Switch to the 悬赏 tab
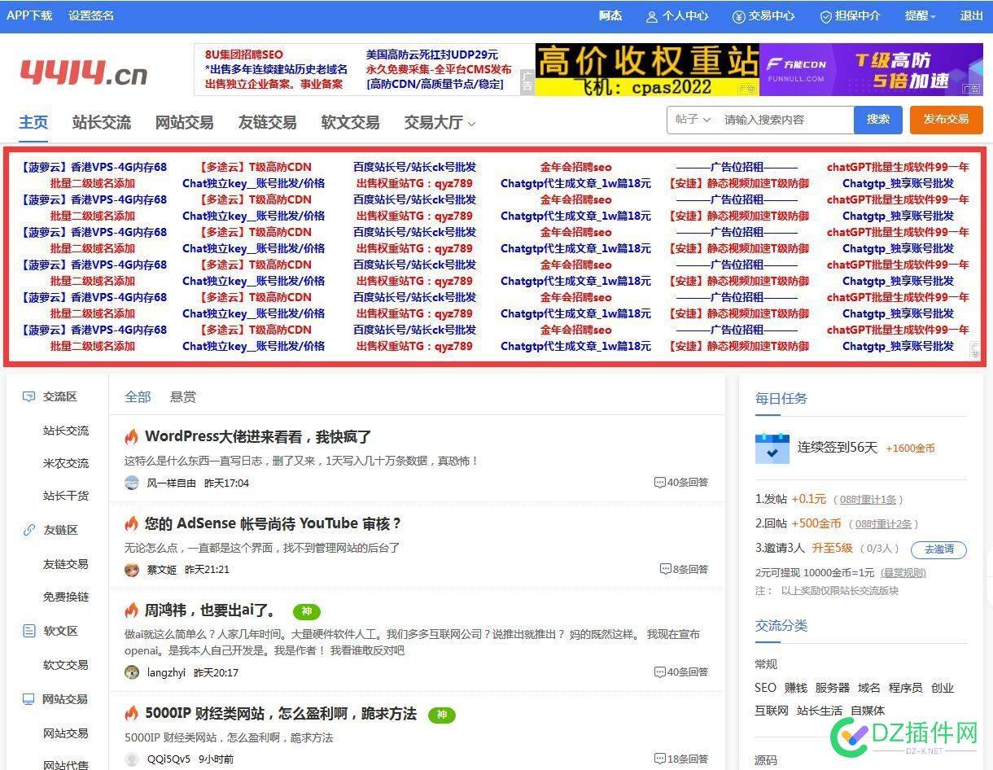The height and width of the screenshot is (770, 993). (x=182, y=396)
